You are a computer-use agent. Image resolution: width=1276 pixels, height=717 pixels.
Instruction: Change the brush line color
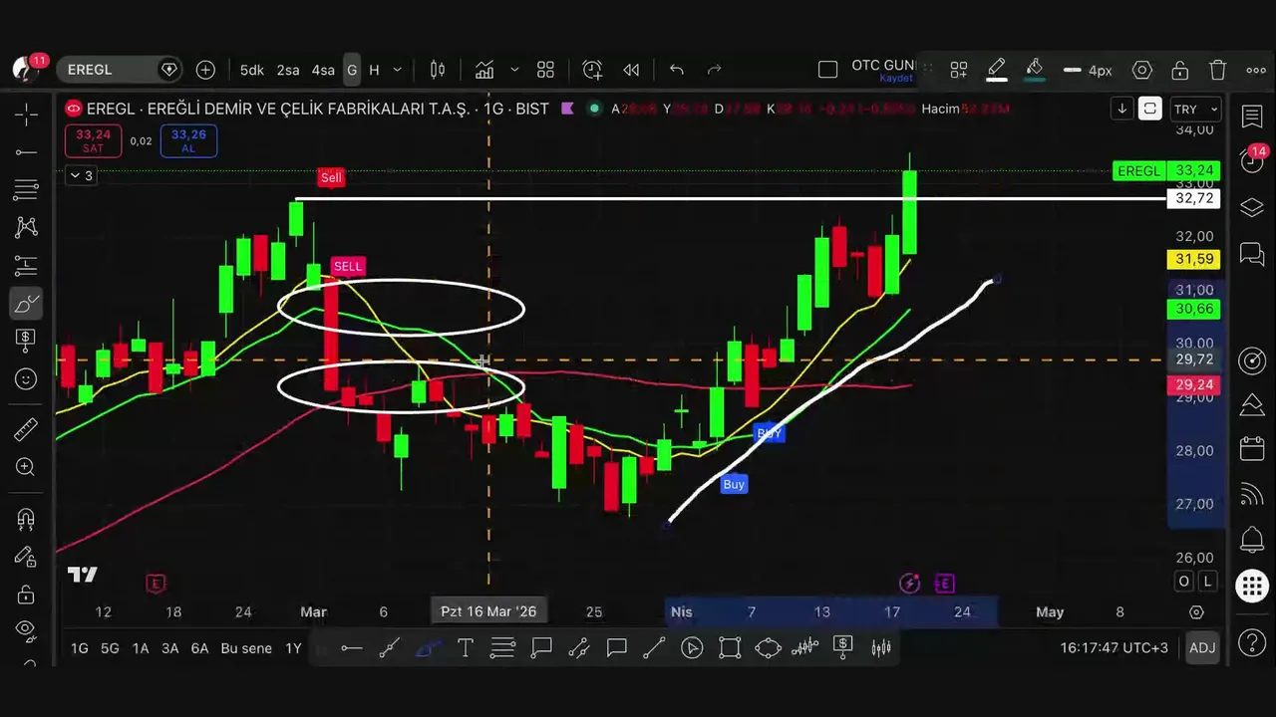[x=996, y=70]
